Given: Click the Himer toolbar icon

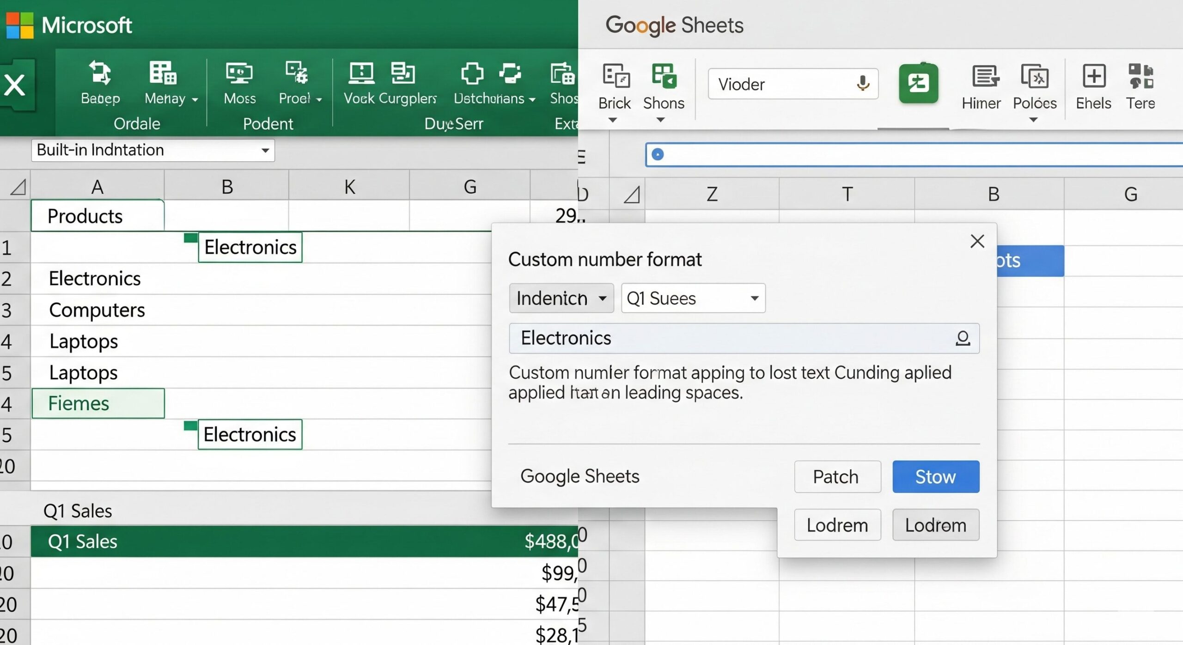Looking at the screenshot, I should pos(985,76).
